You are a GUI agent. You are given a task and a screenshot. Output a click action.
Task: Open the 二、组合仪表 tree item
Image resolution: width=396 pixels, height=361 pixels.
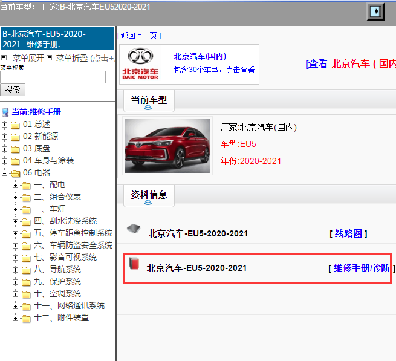pos(57,197)
